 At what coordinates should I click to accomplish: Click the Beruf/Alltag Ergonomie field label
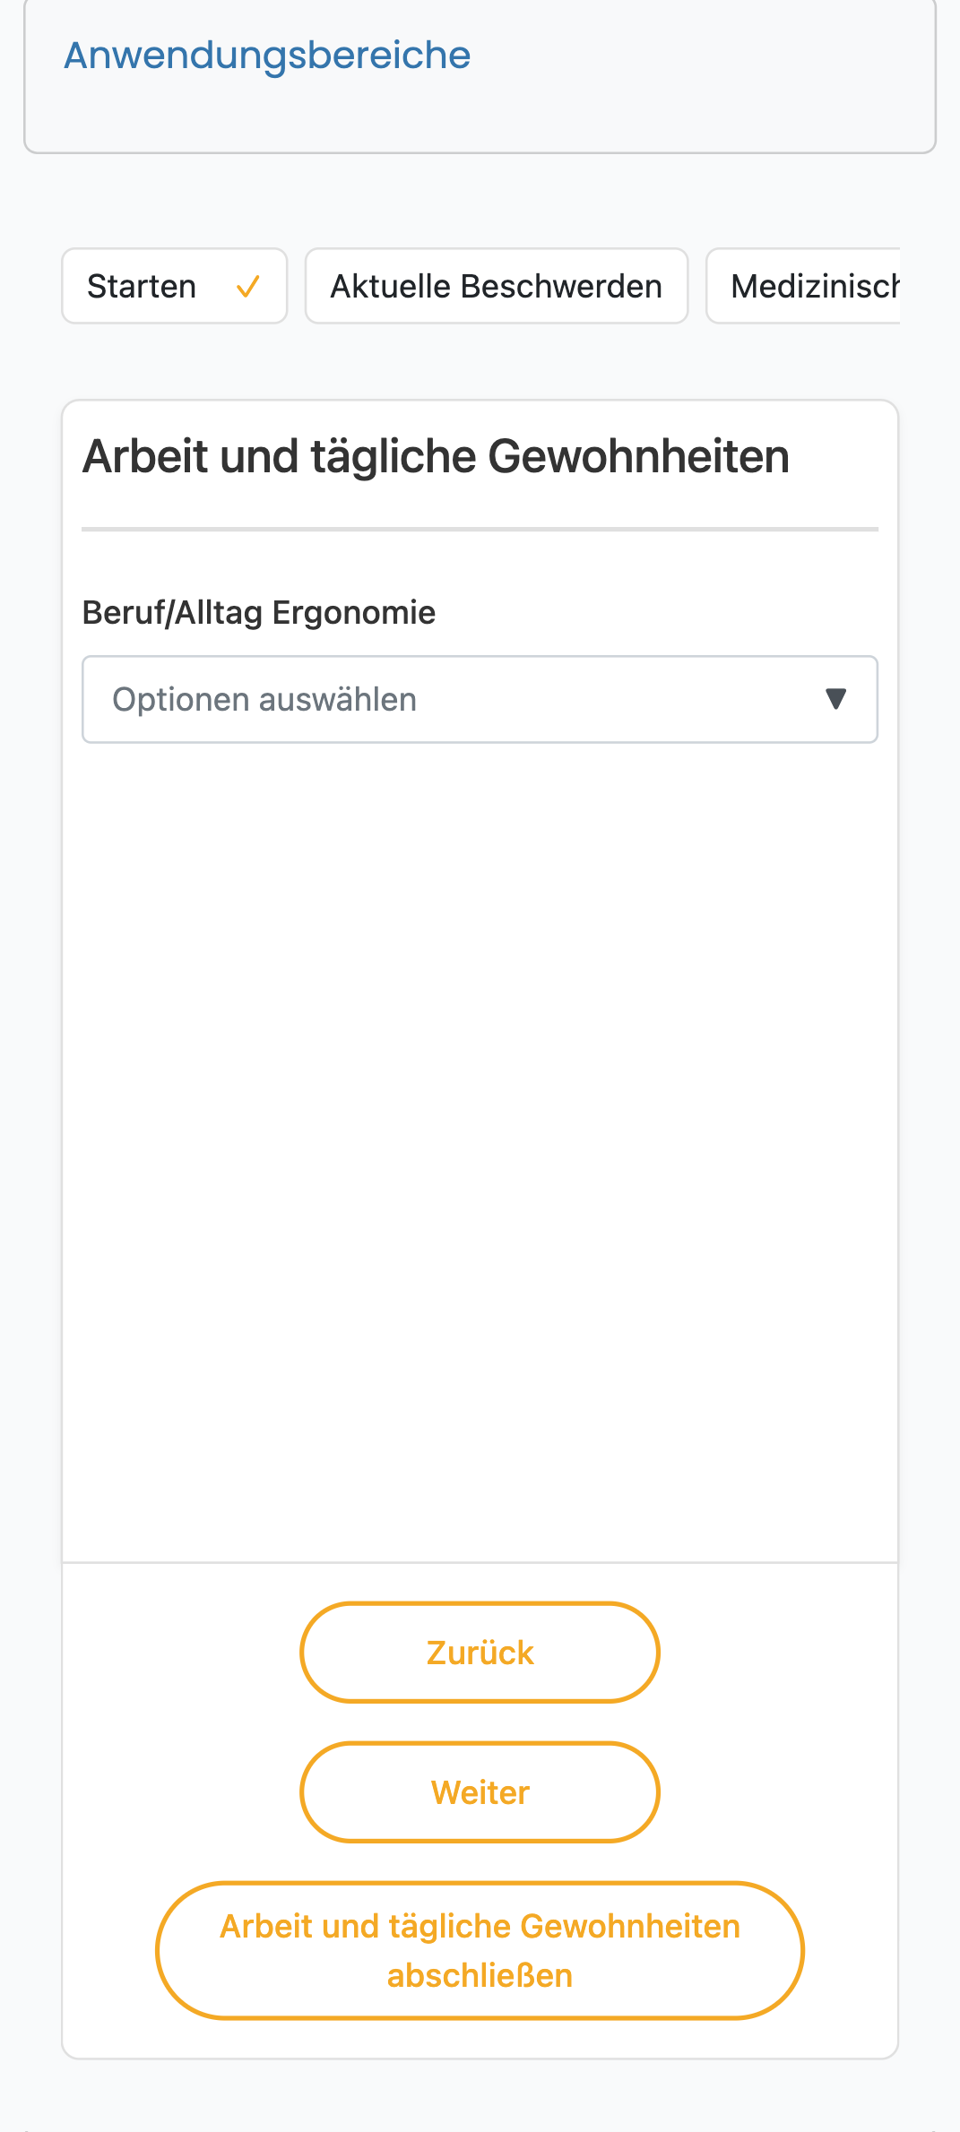[259, 613]
